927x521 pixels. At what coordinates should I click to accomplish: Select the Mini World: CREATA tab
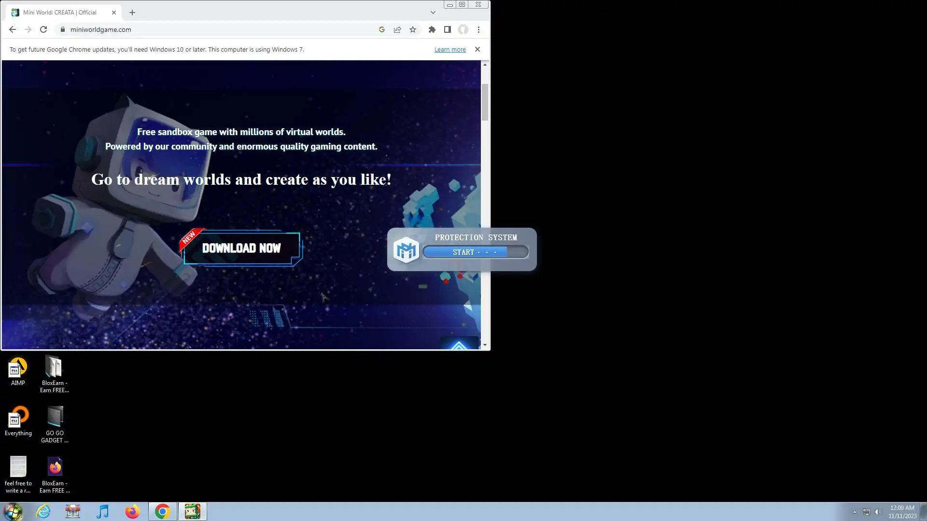60,13
